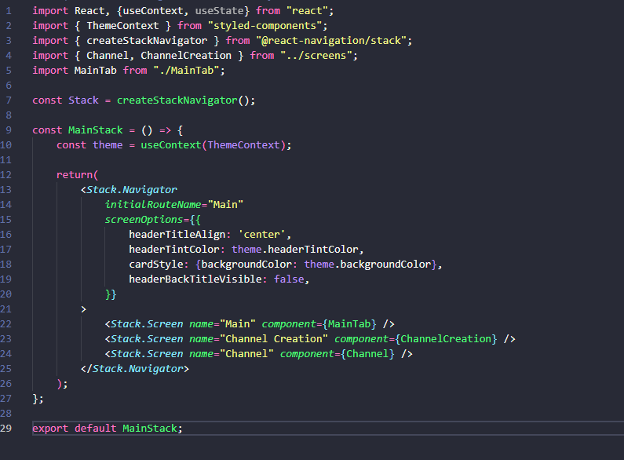Click "headerTitleAlign" property

coord(177,235)
